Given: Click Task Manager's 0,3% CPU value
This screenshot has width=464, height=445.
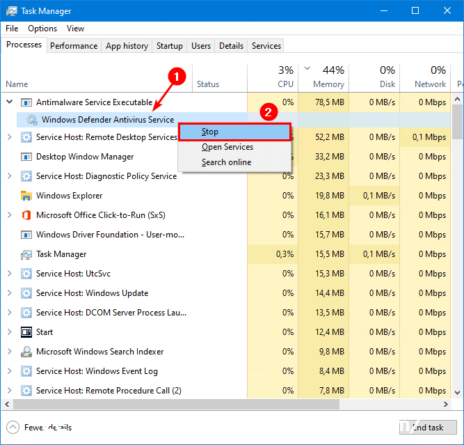Looking at the screenshot, I should (285, 254).
